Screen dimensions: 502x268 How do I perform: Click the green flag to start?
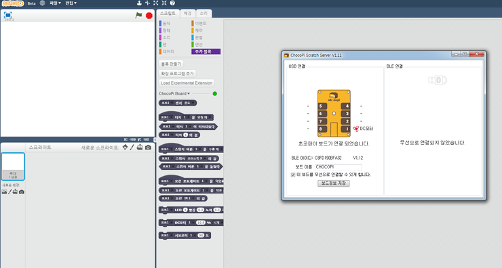coord(138,16)
